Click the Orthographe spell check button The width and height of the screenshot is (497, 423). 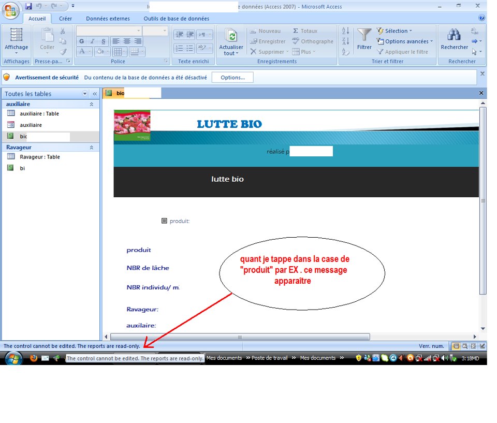[313, 41]
